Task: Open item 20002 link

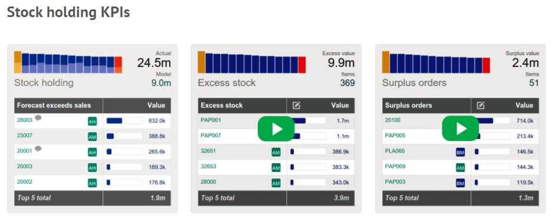Action: (x=25, y=182)
